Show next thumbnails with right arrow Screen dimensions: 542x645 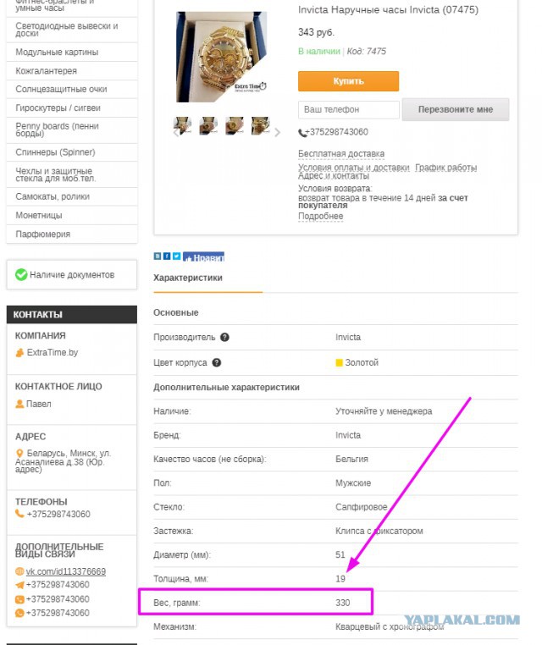(278, 132)
